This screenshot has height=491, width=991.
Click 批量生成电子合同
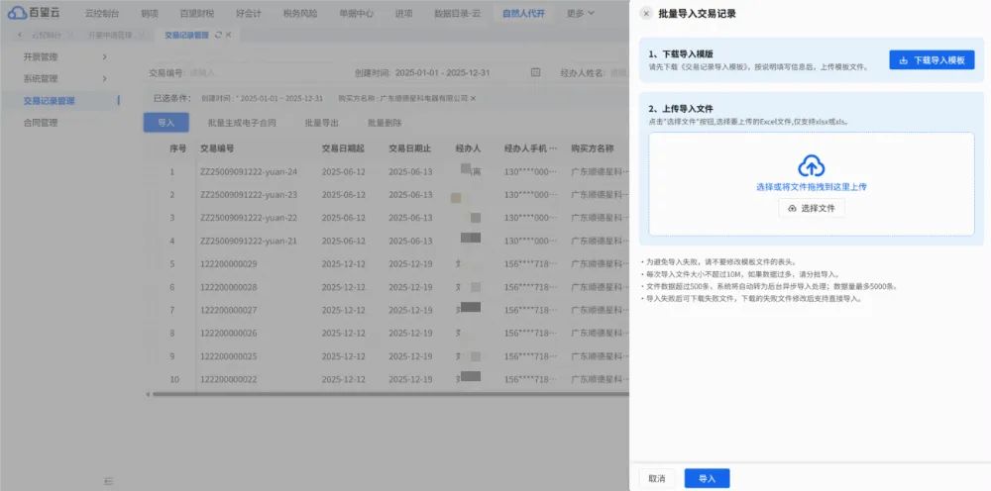click(x=242, y=123)
